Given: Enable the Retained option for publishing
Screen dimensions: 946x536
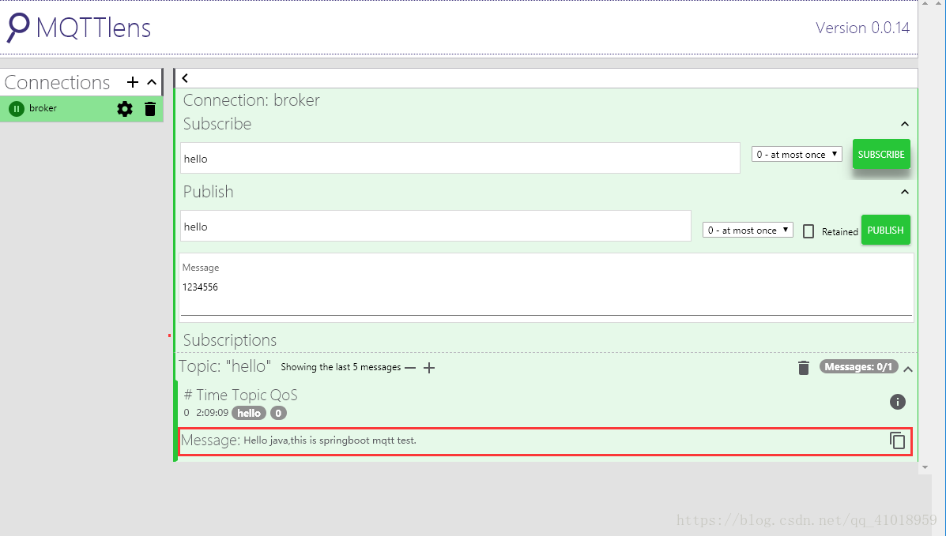Looking at the screenshot, I should click(808, 230).
